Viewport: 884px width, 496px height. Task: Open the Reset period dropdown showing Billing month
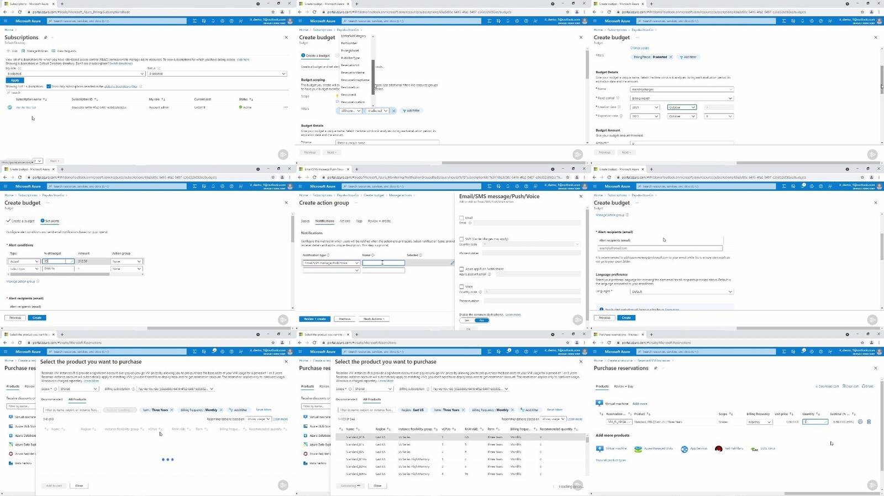(682, 98)
